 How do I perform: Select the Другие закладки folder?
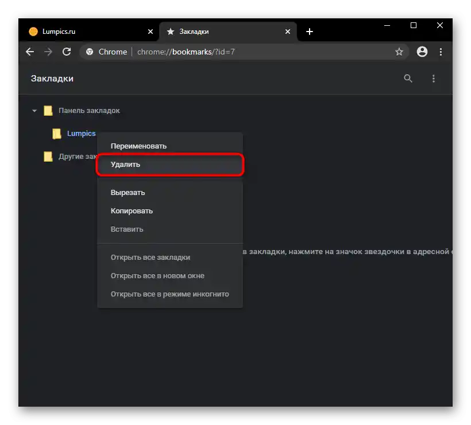[x=78, y=156]
